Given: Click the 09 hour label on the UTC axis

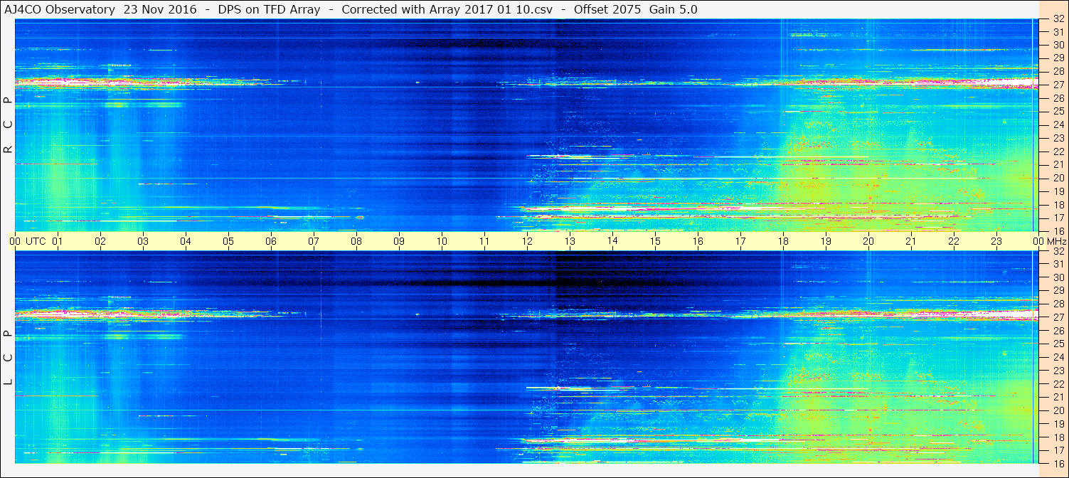Looking at the screenshot, I should point(399,241).
